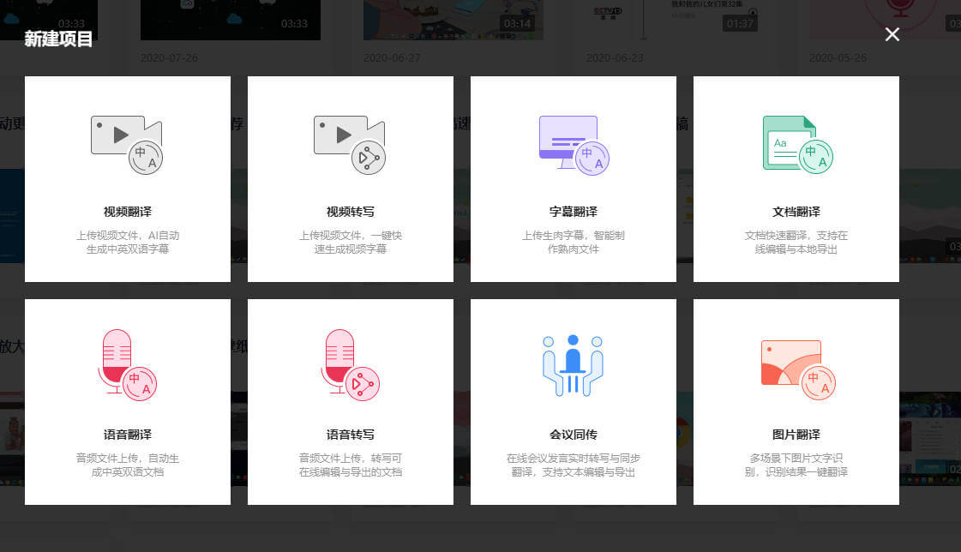Screen dimensions: 961x552
Task: Click the 字幕翻译 monitor icon
Action: pos(574,145)
